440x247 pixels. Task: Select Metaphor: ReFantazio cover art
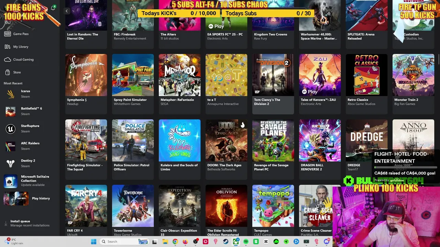point(179,75)
